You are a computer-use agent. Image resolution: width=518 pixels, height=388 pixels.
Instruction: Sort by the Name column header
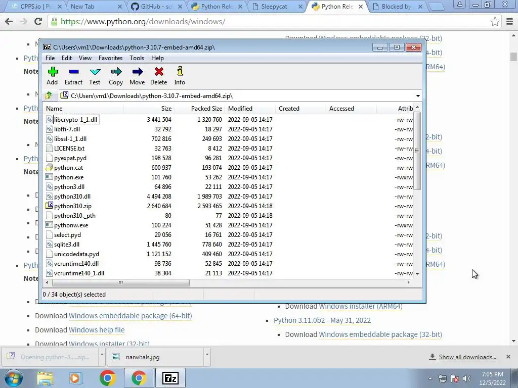point(83,109)
